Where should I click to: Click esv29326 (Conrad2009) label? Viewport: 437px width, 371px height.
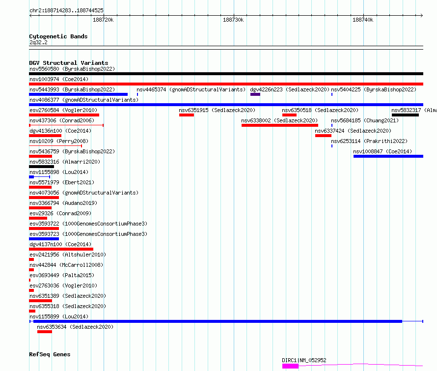click(x=60, y=213)
